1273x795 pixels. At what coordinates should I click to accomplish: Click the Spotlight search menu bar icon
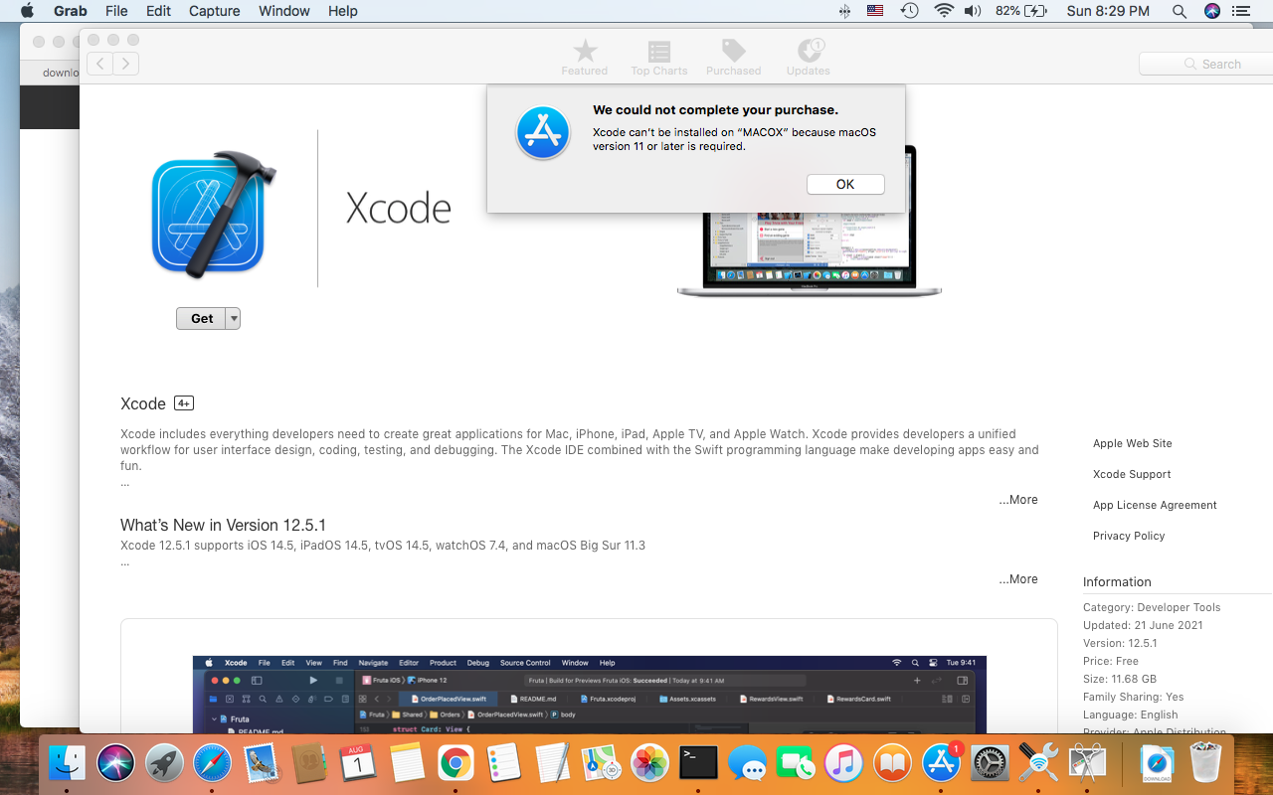(x=1179, y=11)
